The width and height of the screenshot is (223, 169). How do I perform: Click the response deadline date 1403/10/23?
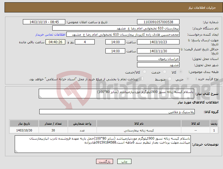158,42
